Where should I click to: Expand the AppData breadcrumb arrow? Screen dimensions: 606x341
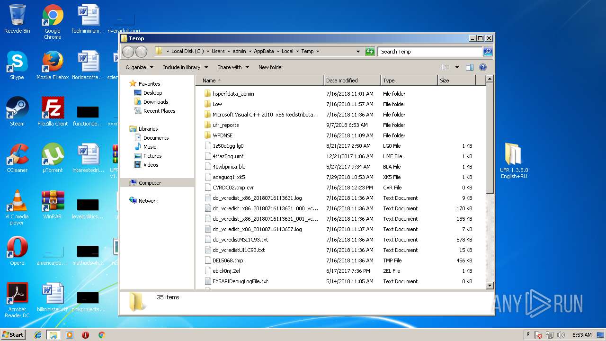click(278, 52)
